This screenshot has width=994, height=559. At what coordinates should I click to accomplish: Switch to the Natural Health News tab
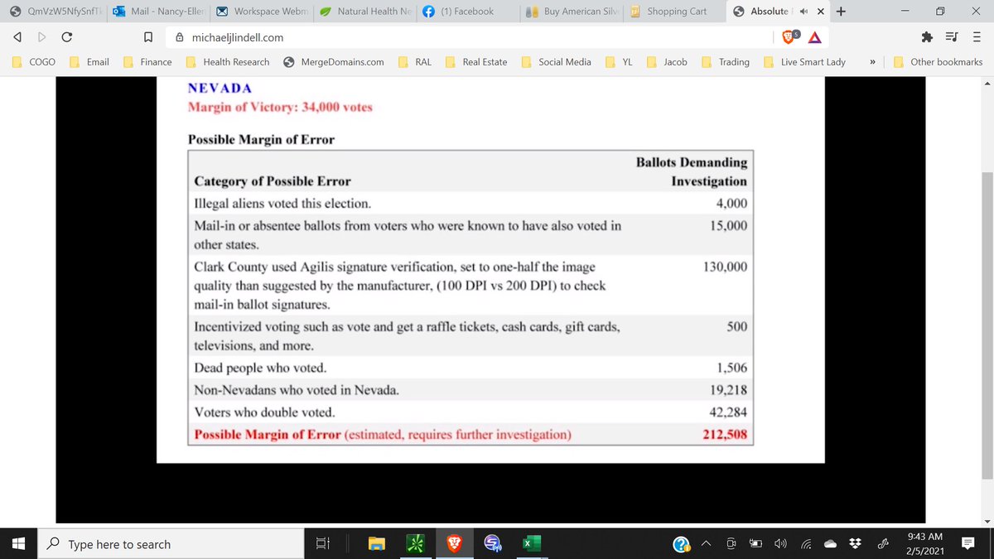[x=365, y=12]
